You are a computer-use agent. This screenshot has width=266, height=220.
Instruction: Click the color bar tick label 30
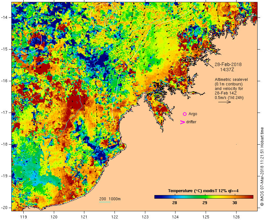tap(235, 203)
